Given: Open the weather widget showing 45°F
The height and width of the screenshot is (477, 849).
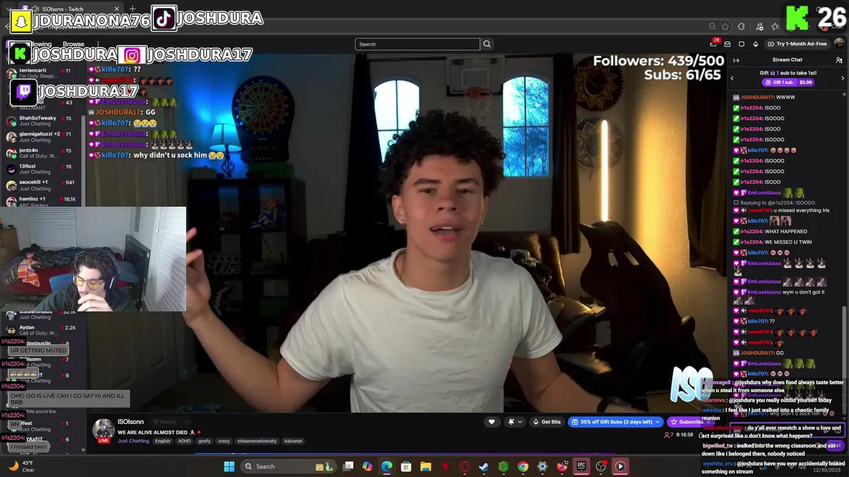Looking at the screenshot, I should tap(22, 466).
